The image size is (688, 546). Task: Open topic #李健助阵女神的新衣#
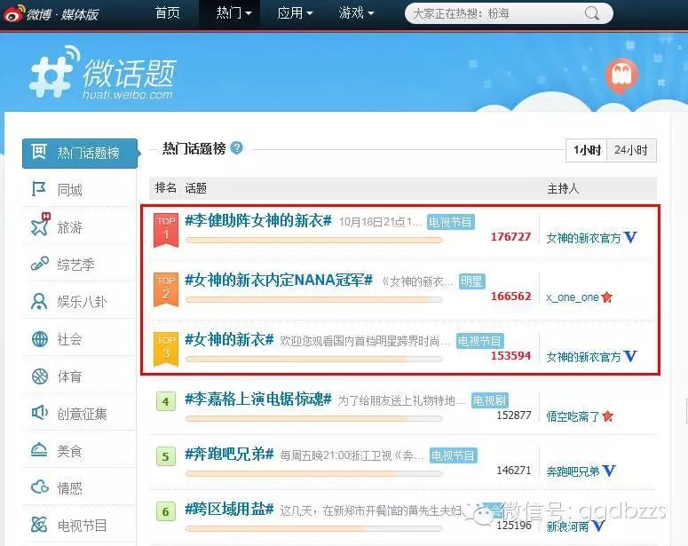tap(258, 220)
